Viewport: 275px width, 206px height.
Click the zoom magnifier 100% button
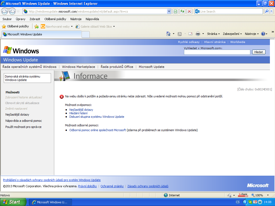click(257, 195)
